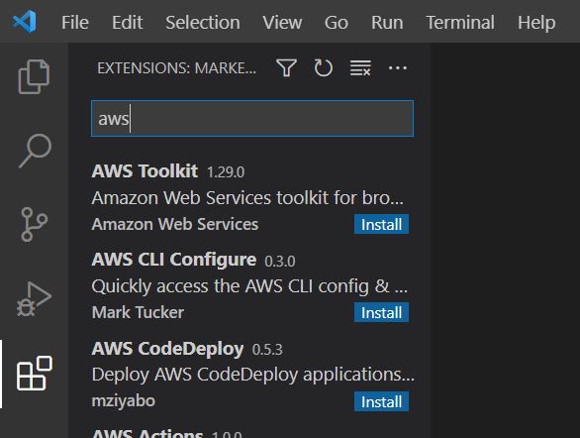The image size is (580, 438).
Task: Open the Terminal menu
Action: coord(460,22)
